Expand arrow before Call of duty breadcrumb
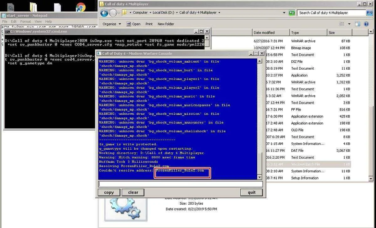The width and height of the screenshot is (376, 228). (177, 13)
